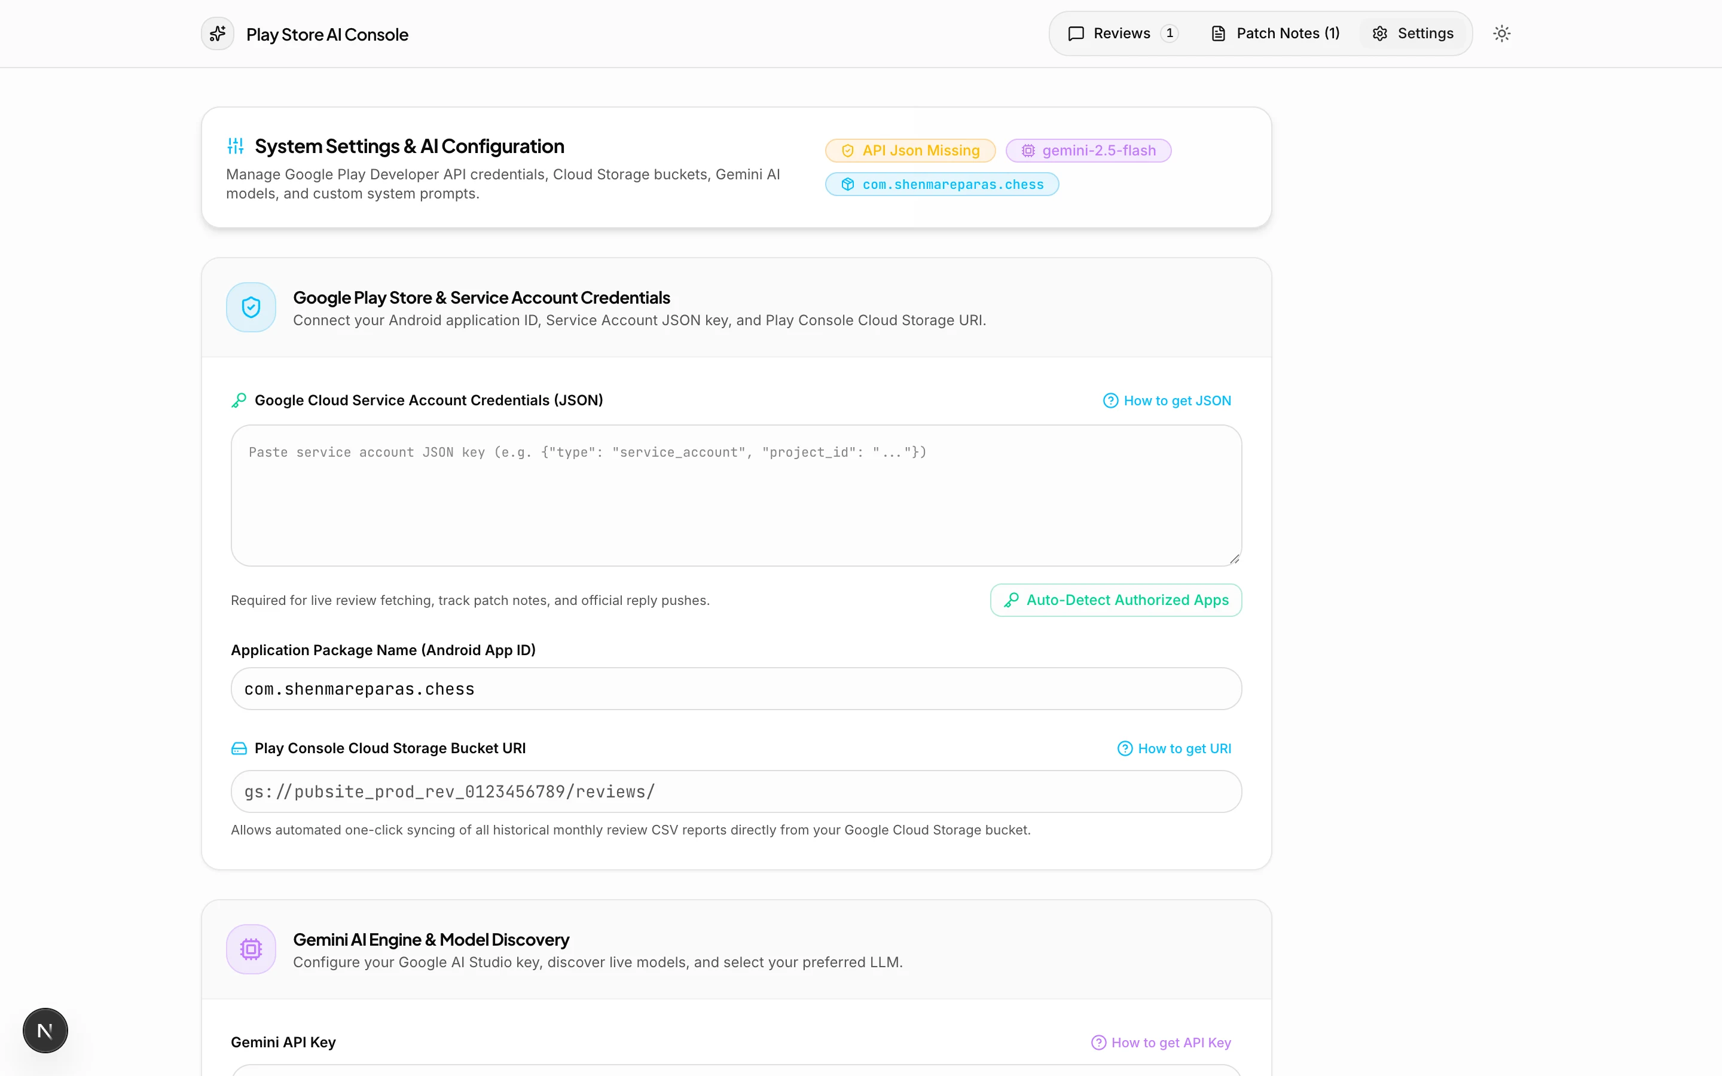Screen dimensions: 1722x1076
Task: Click 'Gemini AI Engine & Model Discovery' heading
Action: click(x=431, y=939)
